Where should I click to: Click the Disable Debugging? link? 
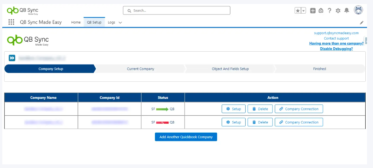point(336,49)
